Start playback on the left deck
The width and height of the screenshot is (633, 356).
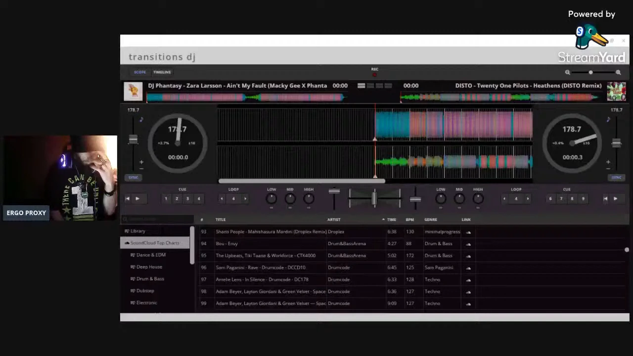[137, 199]
